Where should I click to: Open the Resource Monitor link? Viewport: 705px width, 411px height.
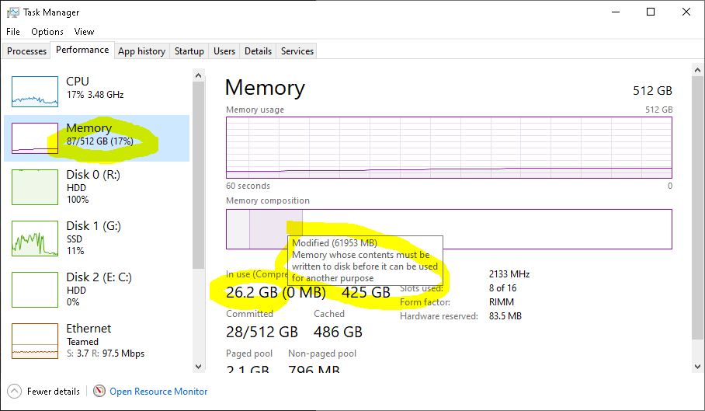click(158, 392)
